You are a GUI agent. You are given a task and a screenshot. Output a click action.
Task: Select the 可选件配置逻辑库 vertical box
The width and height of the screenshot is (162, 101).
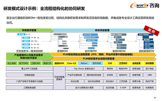click(59, 78)
